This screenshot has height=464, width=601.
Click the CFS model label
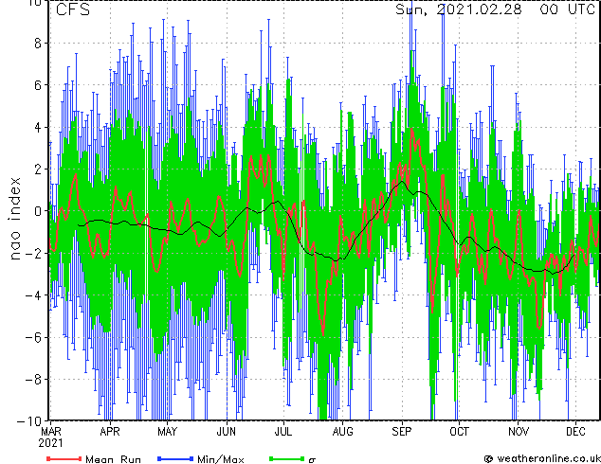pyautogui.click(x=73, y=9)
